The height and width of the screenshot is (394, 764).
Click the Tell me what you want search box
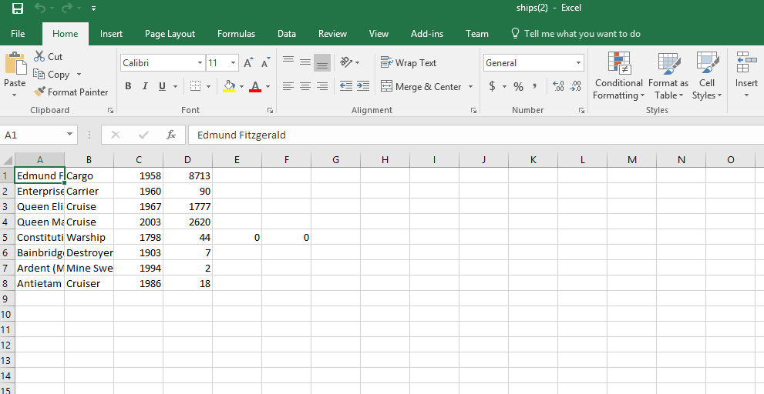[x=575, y=34]
